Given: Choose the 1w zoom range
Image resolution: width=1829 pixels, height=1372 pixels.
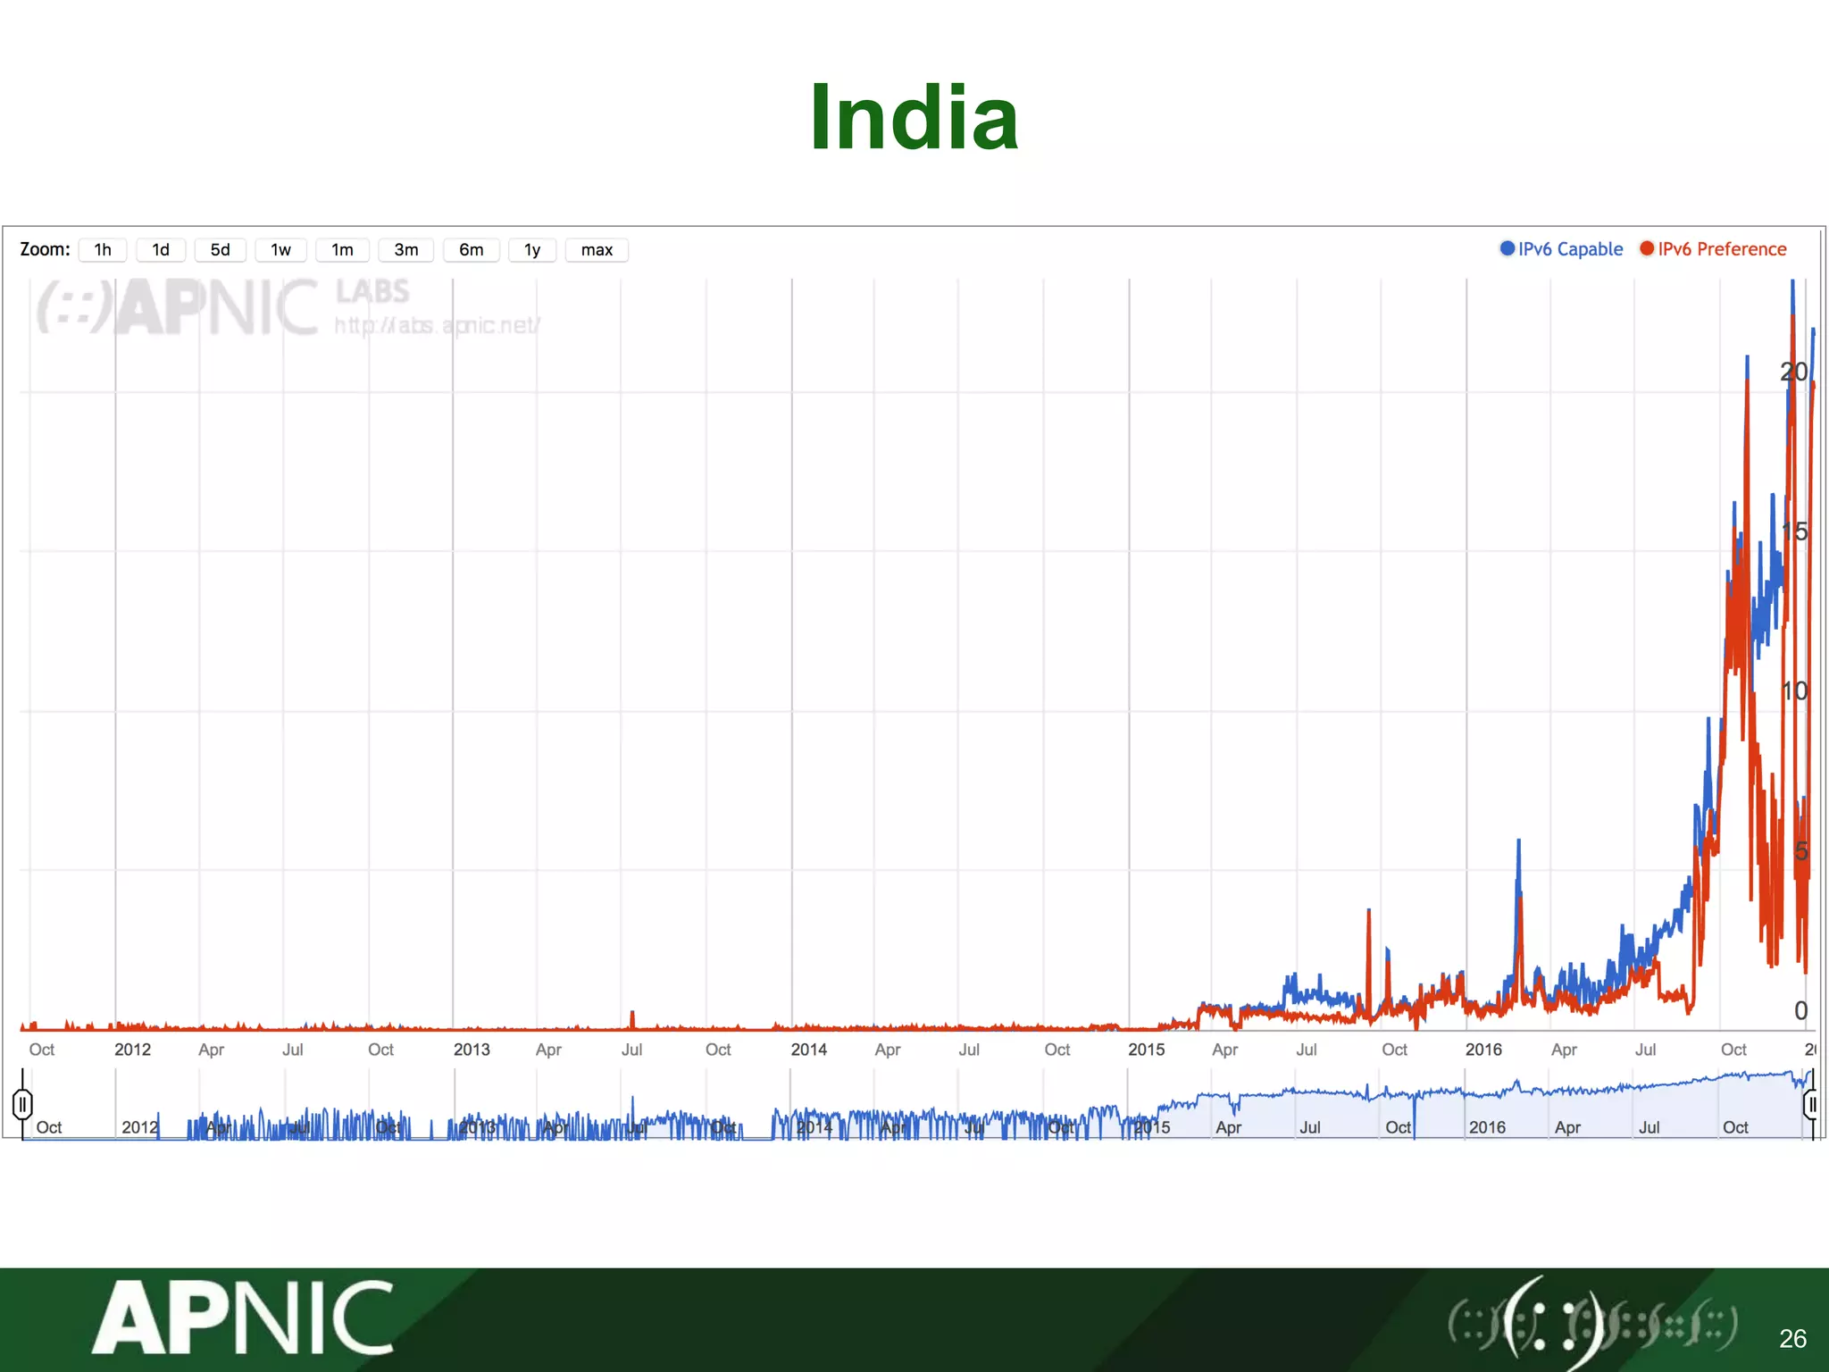Looking at the screenshot, I should pyautogui.click(x=280, y=250).
